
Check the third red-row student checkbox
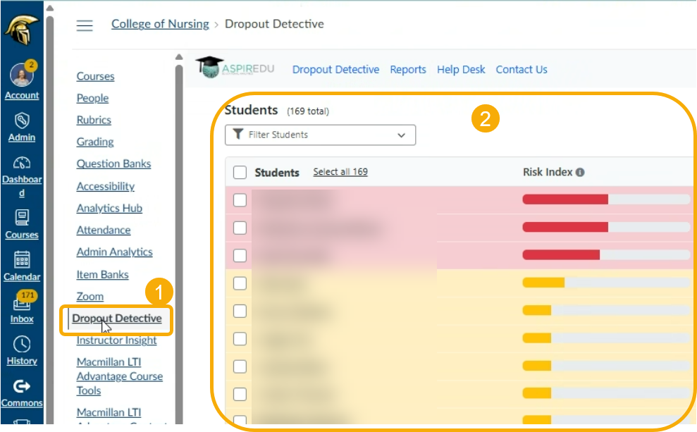click(240, 256)
